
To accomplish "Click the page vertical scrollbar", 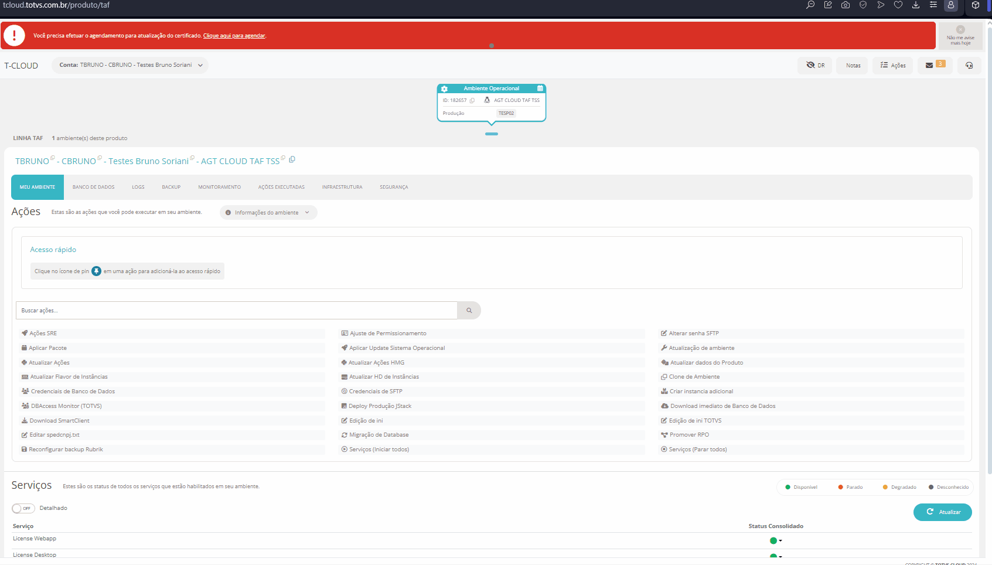I will pyautogui.click(x=990, y=252).
